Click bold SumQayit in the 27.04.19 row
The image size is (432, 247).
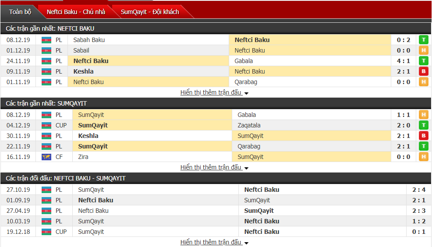tap(259, 211)
